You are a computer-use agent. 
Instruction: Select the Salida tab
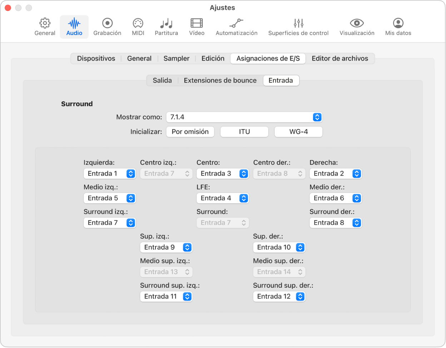pos(162,80)
